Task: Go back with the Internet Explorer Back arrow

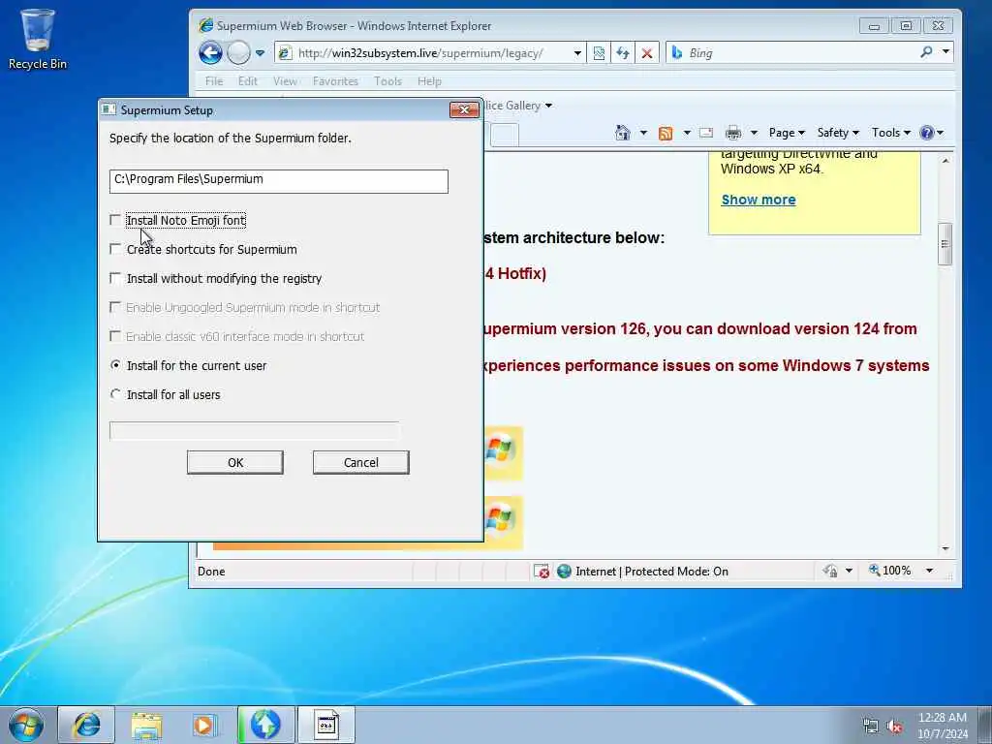Action: (x=210, y=52)
